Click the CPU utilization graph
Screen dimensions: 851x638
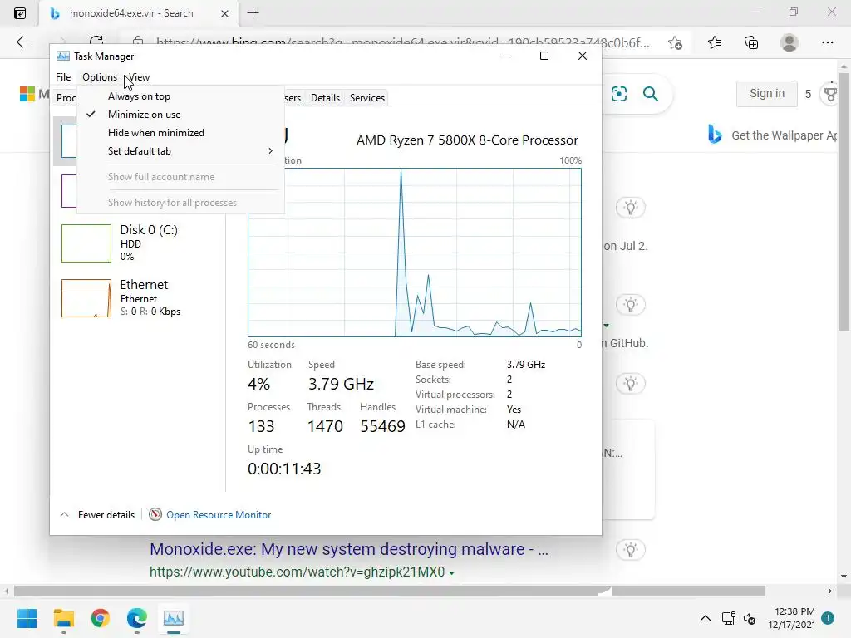coord(415,253)
